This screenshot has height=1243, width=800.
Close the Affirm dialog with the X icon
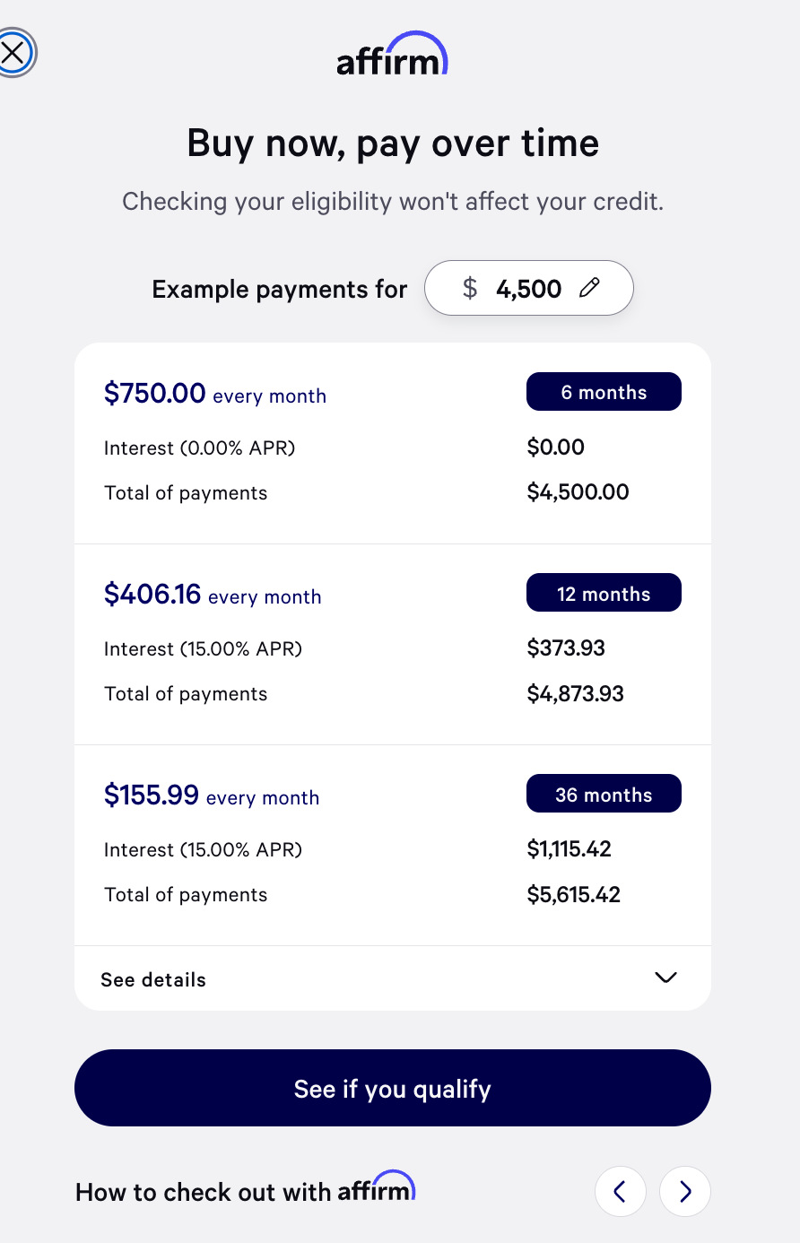[x=14, y=53]
